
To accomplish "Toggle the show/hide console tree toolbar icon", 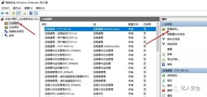I will pyautogui.click(x=18, y=13).
